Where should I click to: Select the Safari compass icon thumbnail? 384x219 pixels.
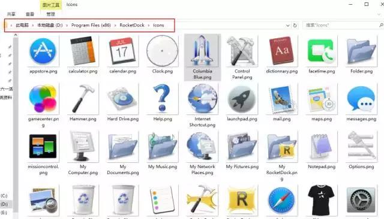(x=281, y=200)
